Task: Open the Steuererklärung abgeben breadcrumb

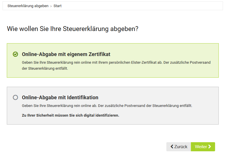Action: pyautogui.click(x=28, y=6)
